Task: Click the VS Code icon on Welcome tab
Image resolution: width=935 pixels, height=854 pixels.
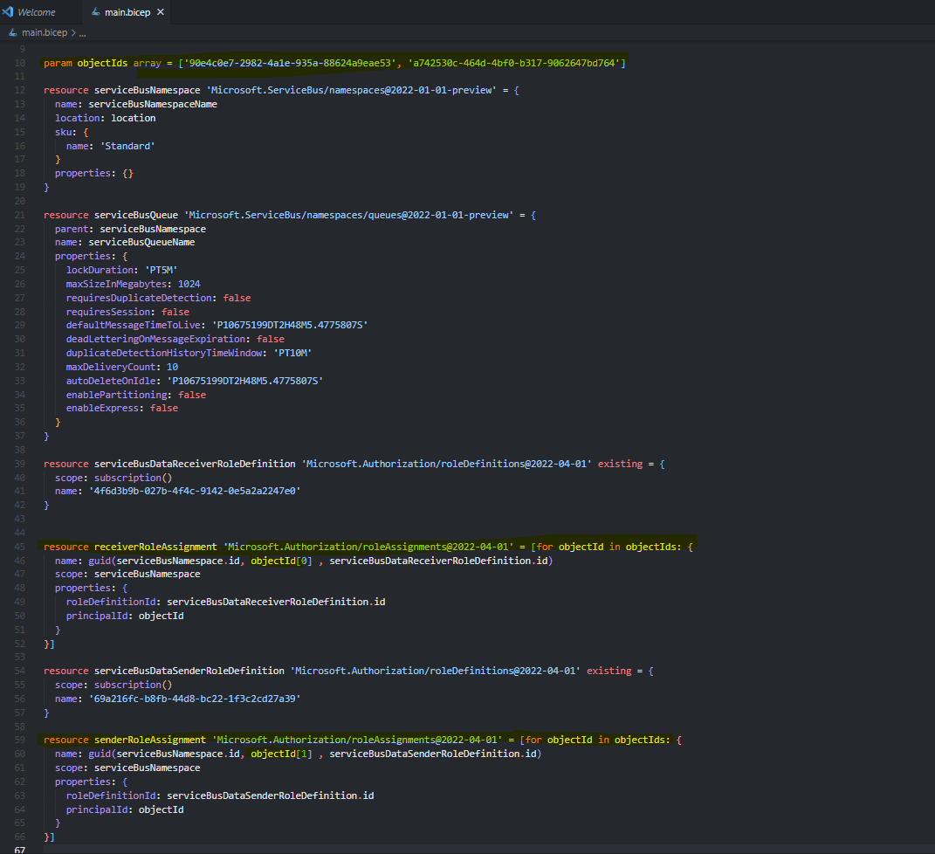Action: (8, 12)
